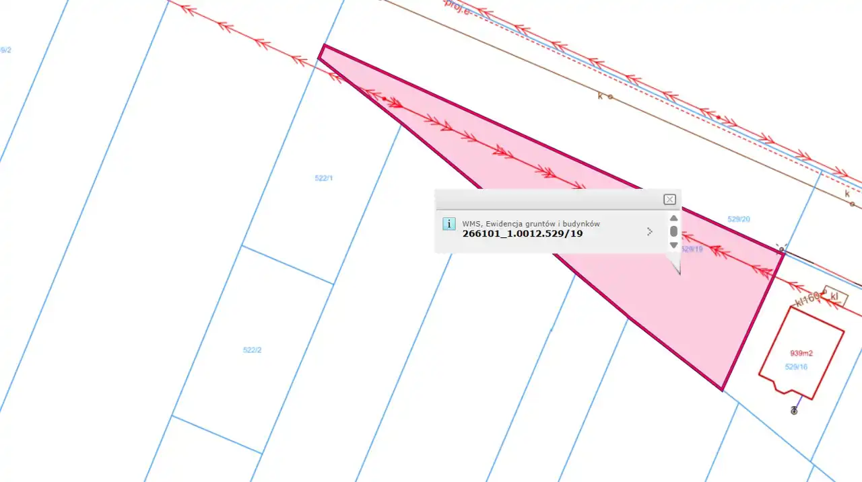Click the 529/20 parcel label
The image size is (862, 482).
[739, 219]
